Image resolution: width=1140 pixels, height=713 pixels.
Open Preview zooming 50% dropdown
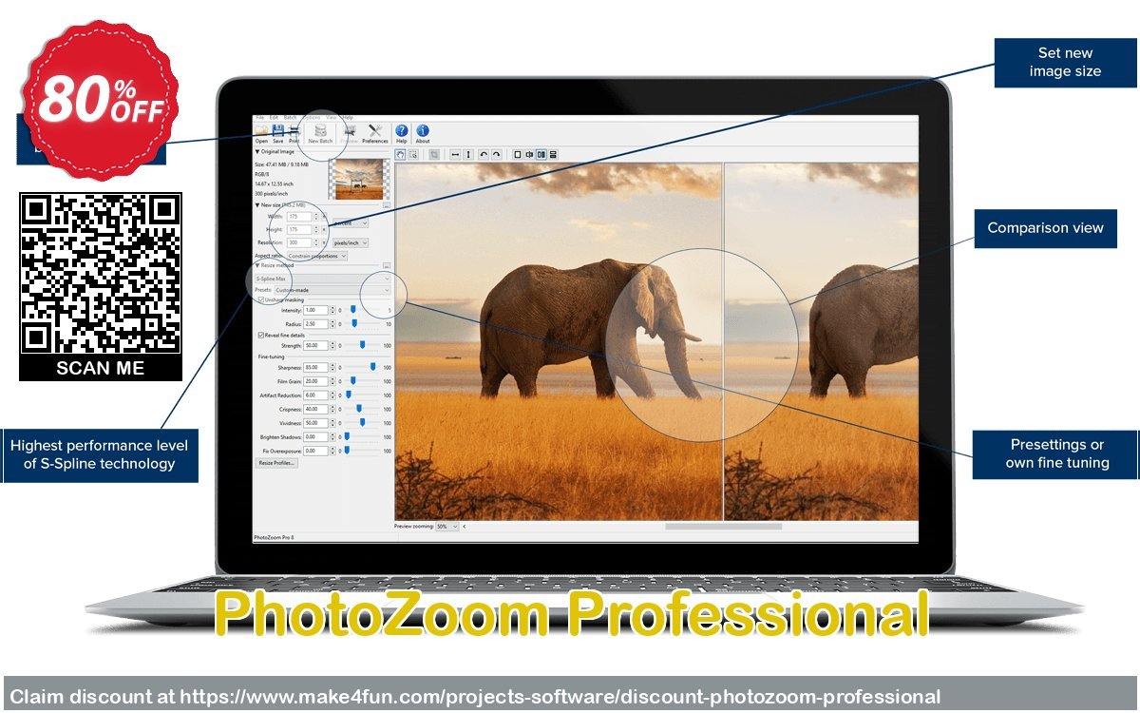point(447,526)
